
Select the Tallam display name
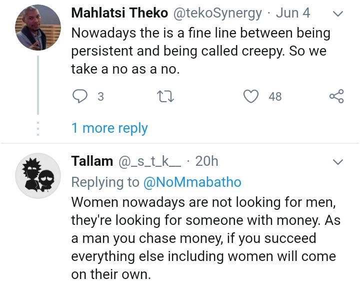click(92, 161)
